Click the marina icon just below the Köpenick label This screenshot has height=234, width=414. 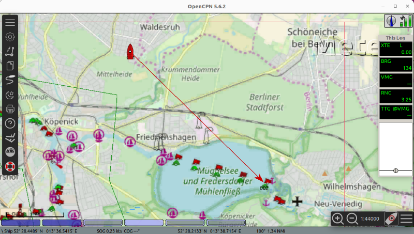click(x=72, y=136)
